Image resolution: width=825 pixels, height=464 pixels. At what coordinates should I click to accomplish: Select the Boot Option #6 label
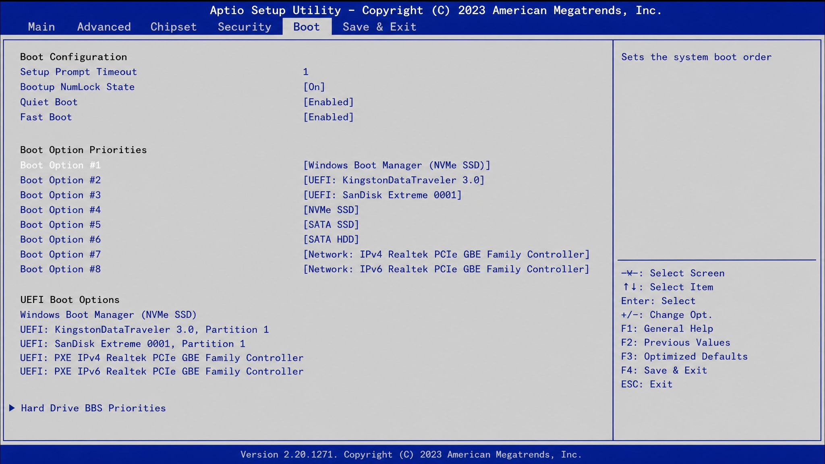[60, 240]
